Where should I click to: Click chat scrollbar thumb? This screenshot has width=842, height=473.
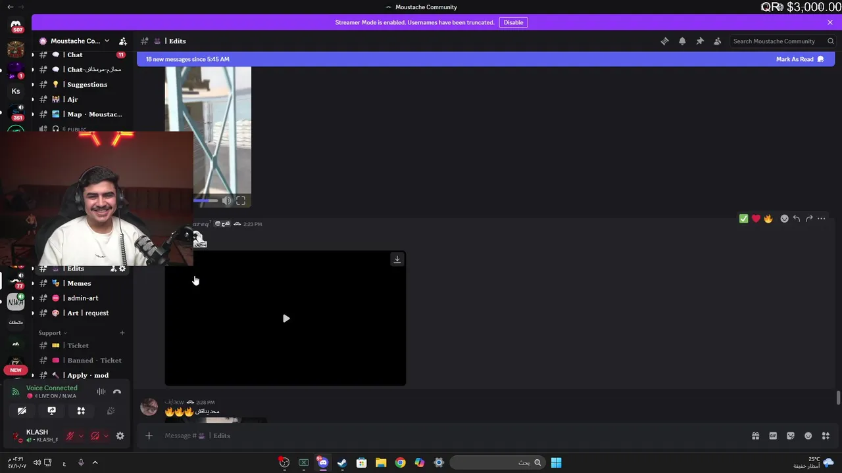tap(837, 398)
